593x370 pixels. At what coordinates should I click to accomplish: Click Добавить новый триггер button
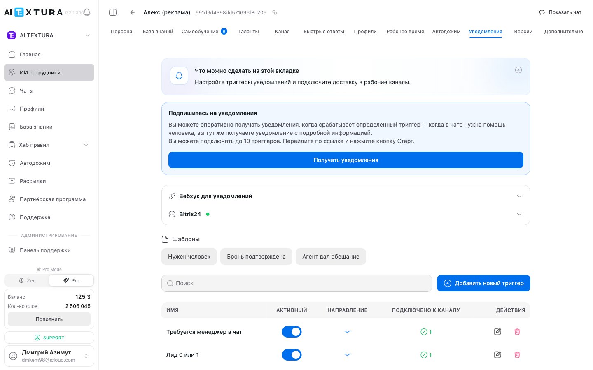pyautogui.click(x=483, y=283)
